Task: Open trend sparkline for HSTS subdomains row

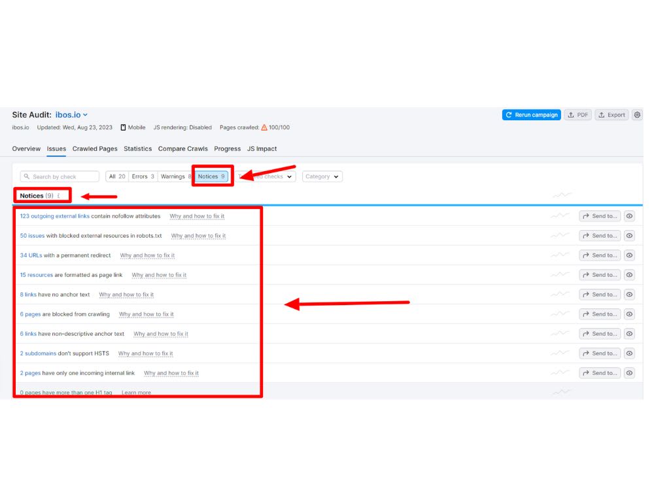Action: tap(560, 353)
